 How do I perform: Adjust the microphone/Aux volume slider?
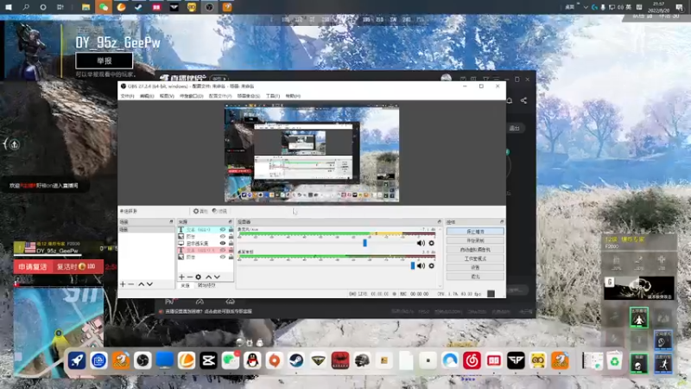365,243
